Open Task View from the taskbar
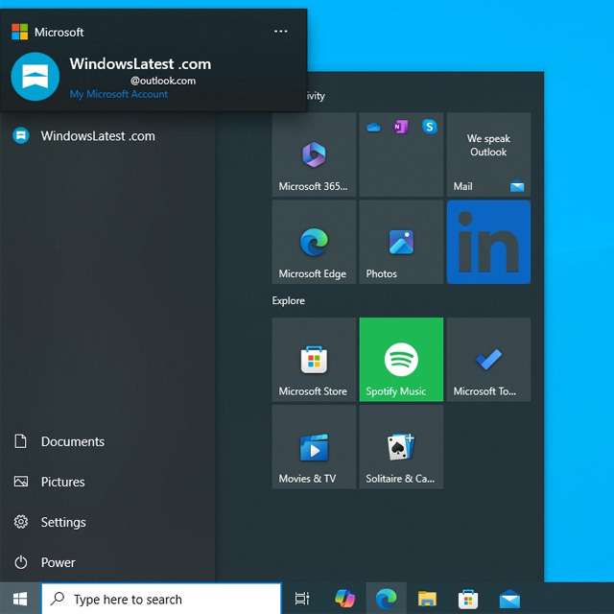Viewport: 614px width, 614px height. [x=302, y=599]
